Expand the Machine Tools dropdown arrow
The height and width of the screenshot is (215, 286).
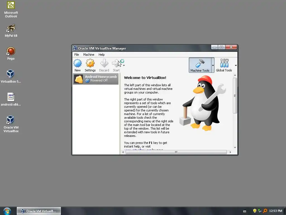coord(213,65)
